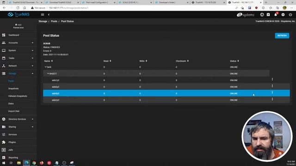Click the browser home icon

point(25,8)
